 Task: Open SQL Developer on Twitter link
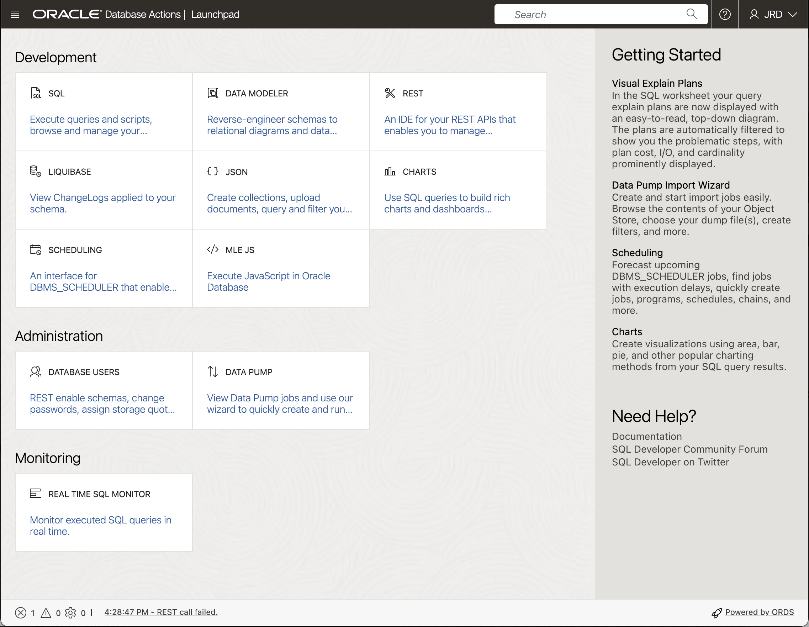click(x=671, y=462)
